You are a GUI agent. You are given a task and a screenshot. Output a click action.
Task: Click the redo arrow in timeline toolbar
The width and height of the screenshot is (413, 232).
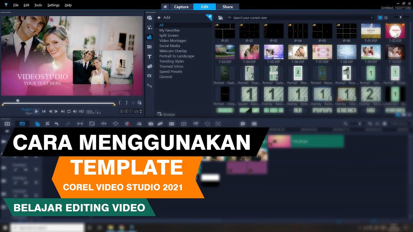[x=68, y=124]
